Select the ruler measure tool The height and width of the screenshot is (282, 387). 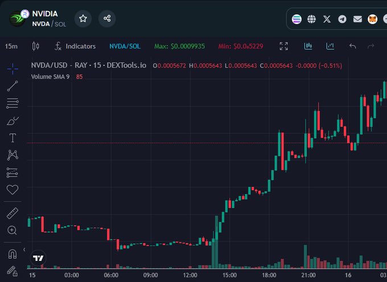(13, 213)
